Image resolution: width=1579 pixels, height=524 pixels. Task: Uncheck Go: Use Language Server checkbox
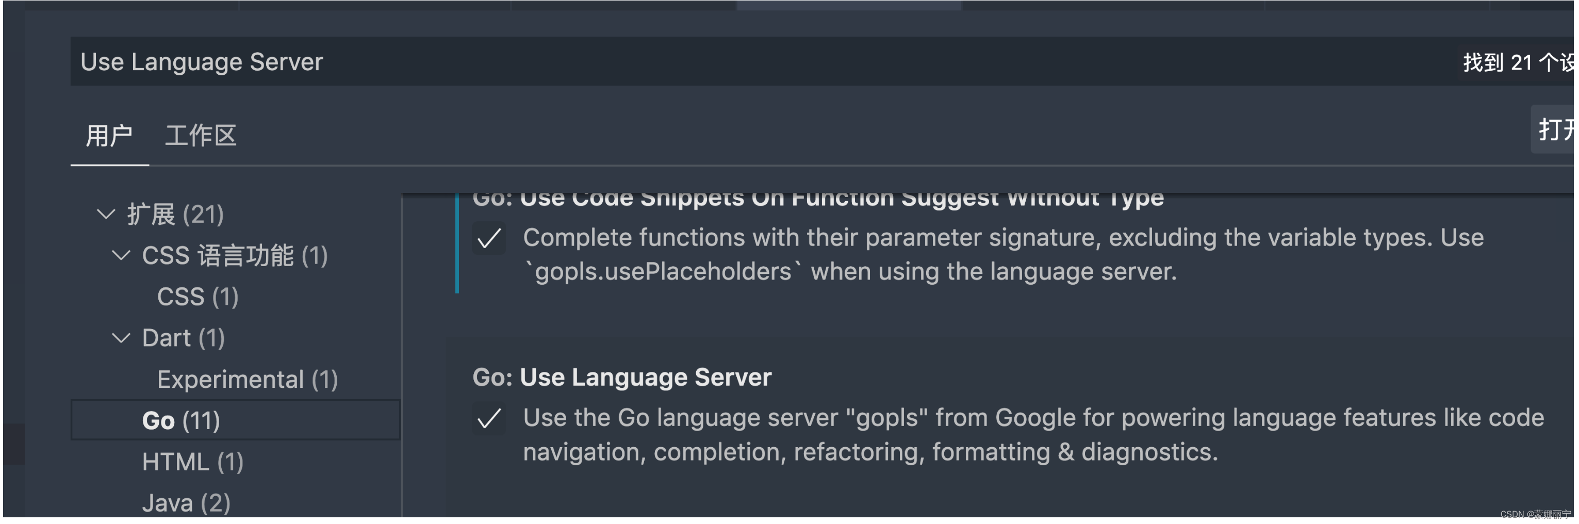point(489,419)
